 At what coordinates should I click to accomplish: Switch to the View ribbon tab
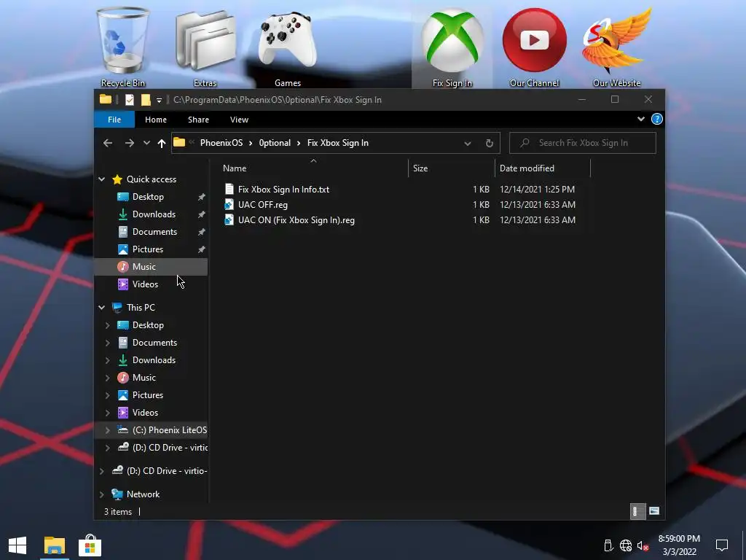pos(239,120)
